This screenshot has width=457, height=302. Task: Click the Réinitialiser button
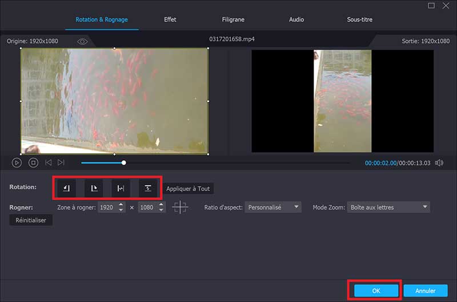(x=31, y=220)
